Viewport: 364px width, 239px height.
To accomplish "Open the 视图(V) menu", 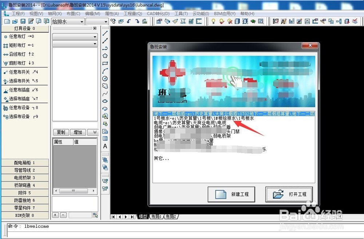I will (36, 14).
